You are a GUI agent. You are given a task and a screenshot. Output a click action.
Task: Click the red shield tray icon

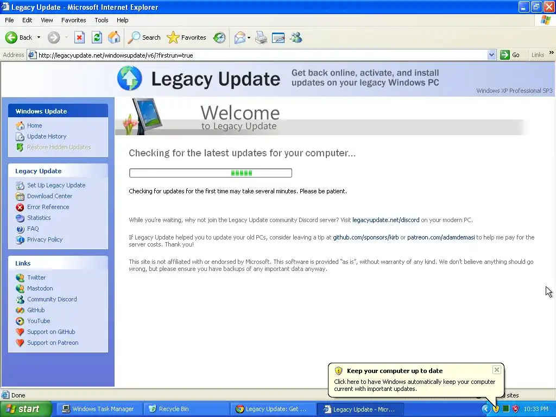point(516,409)
